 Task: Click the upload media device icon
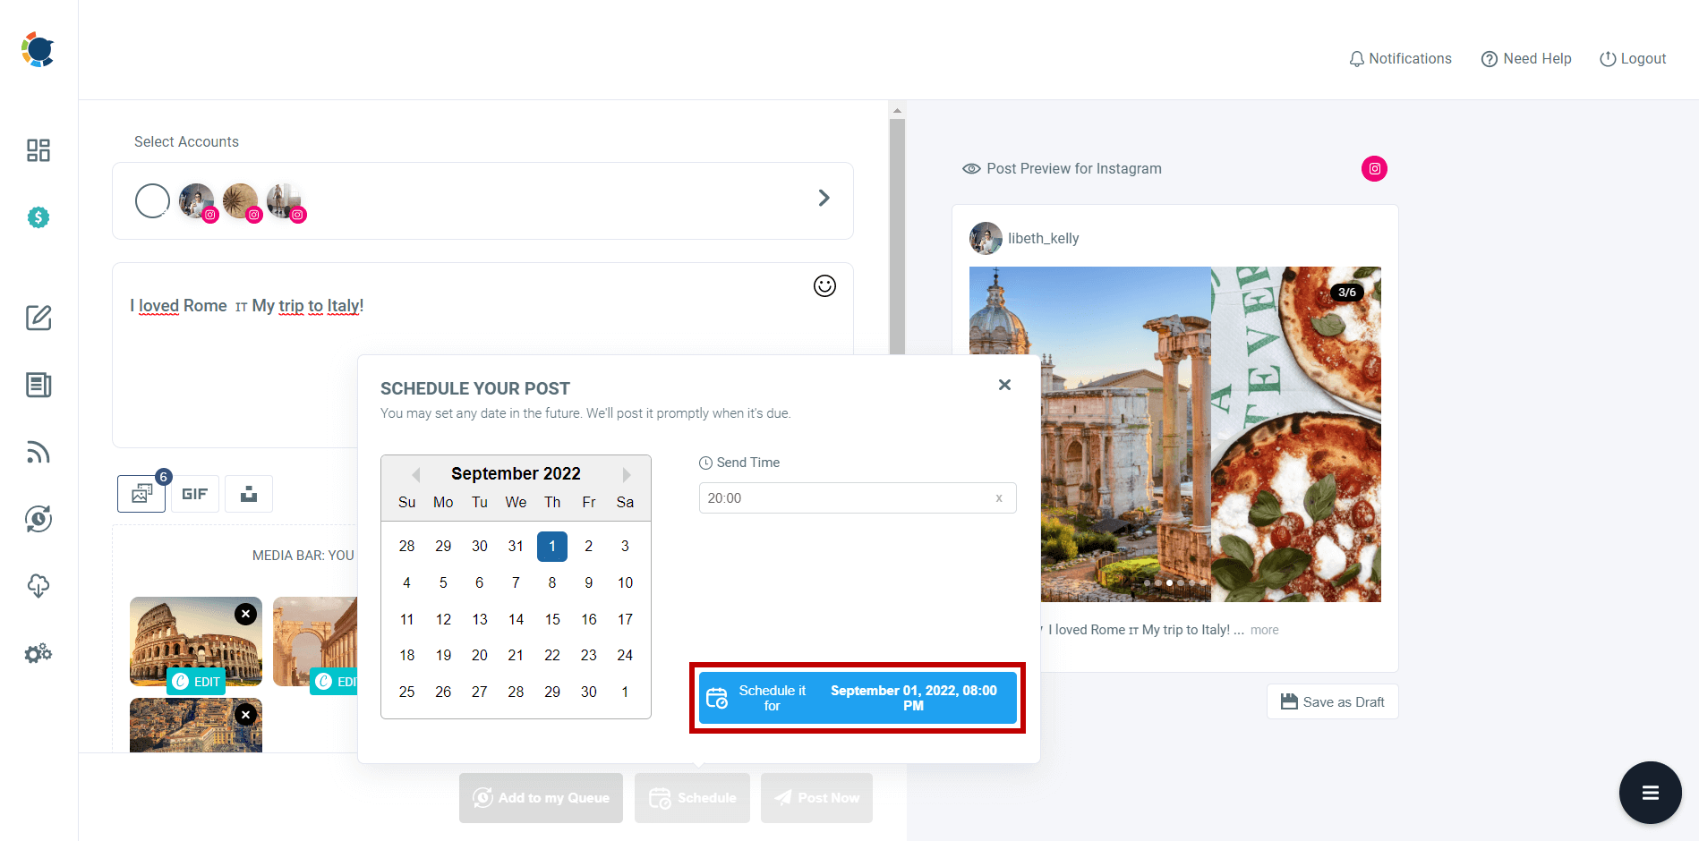(x=248, y=493)
